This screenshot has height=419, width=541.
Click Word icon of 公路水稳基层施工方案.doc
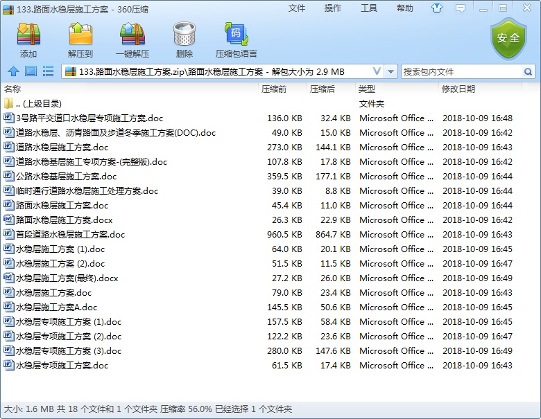pyautogui.click(x=8, y=176)
